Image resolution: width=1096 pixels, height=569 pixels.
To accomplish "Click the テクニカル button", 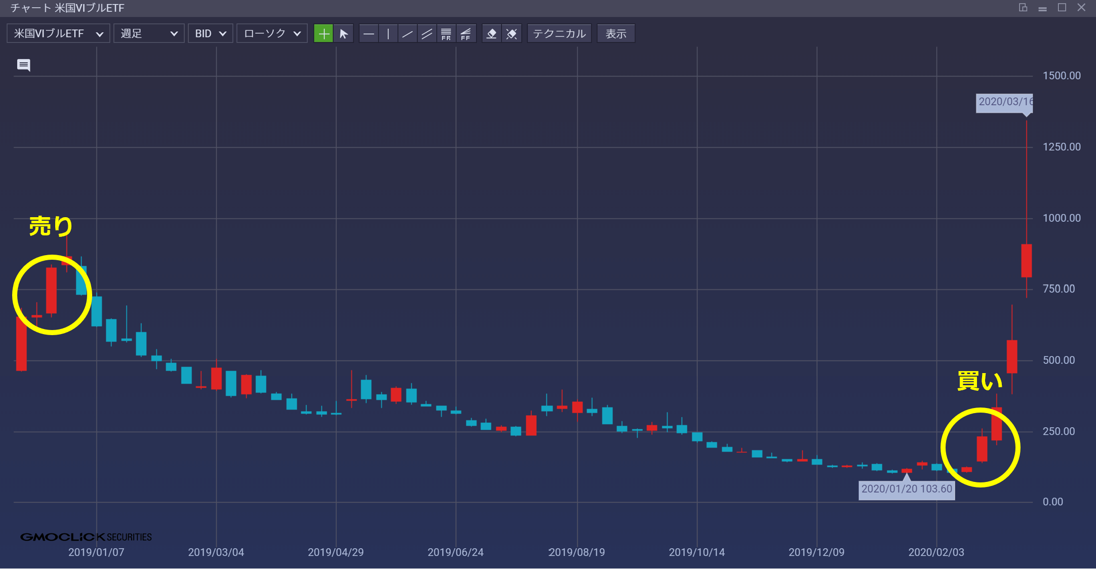I will [559, 34].
